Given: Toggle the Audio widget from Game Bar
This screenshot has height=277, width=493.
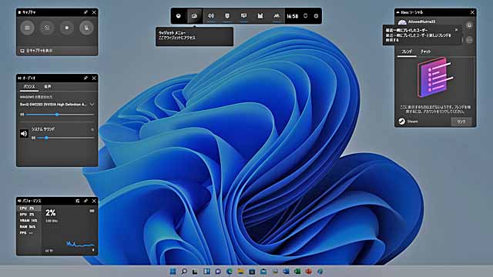Looking at the screenshot, I should click(x=211, y=15).
